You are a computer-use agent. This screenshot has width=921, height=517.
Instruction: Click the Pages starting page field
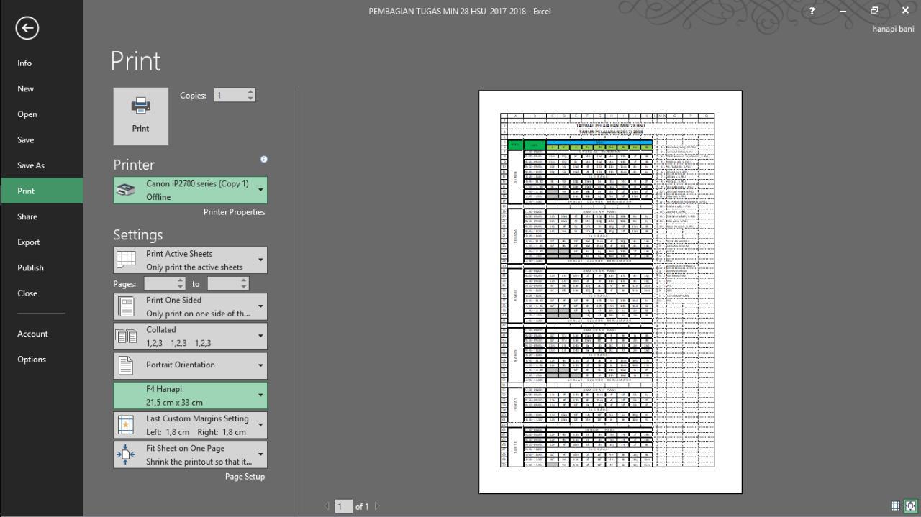click(x=163, y=283)
